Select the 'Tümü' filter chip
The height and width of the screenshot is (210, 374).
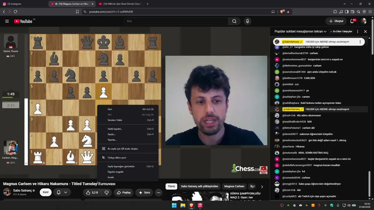pyautogui.click(x=171, y=186)
